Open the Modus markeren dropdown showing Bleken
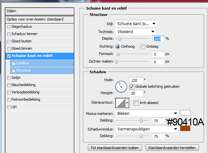208x153 pixels. pyautogui.click(x=147, y=113)
